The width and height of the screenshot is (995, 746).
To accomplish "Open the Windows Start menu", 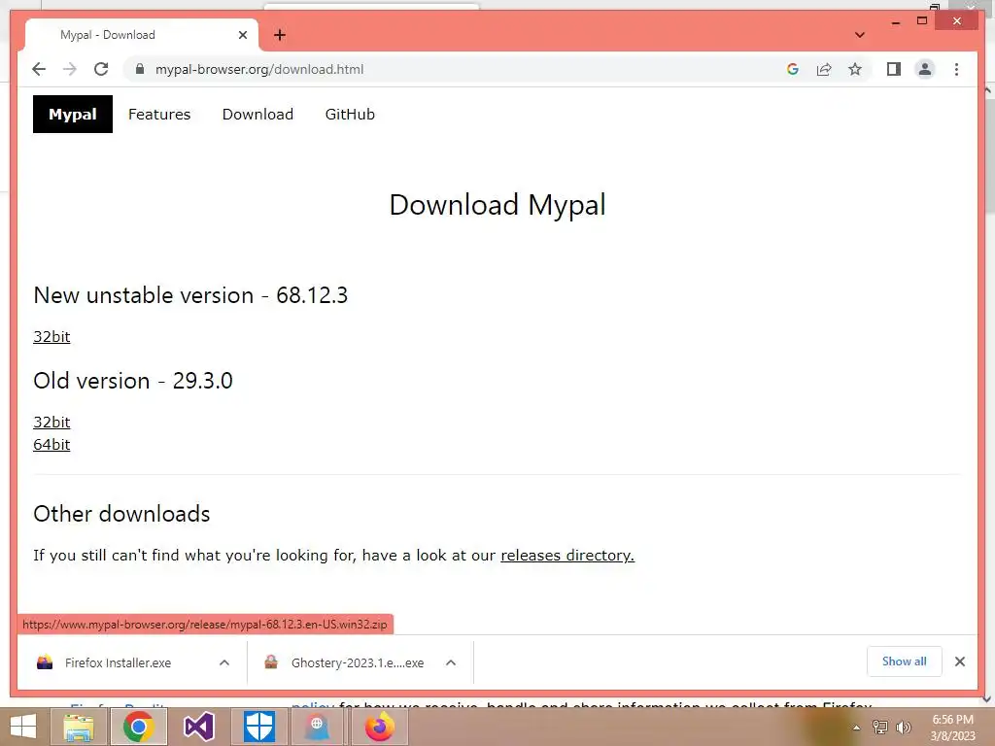I will pos(23,727).
